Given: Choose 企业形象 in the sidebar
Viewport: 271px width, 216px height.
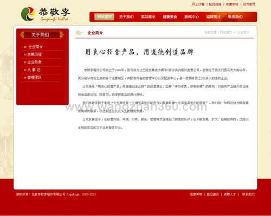Looking at the screenshot, I should coord(34,62).
